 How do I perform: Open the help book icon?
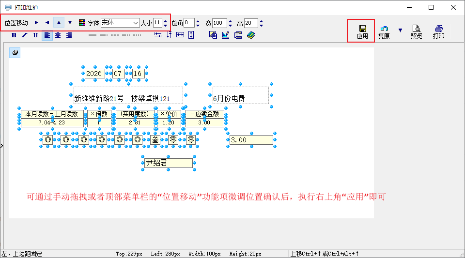251,35
